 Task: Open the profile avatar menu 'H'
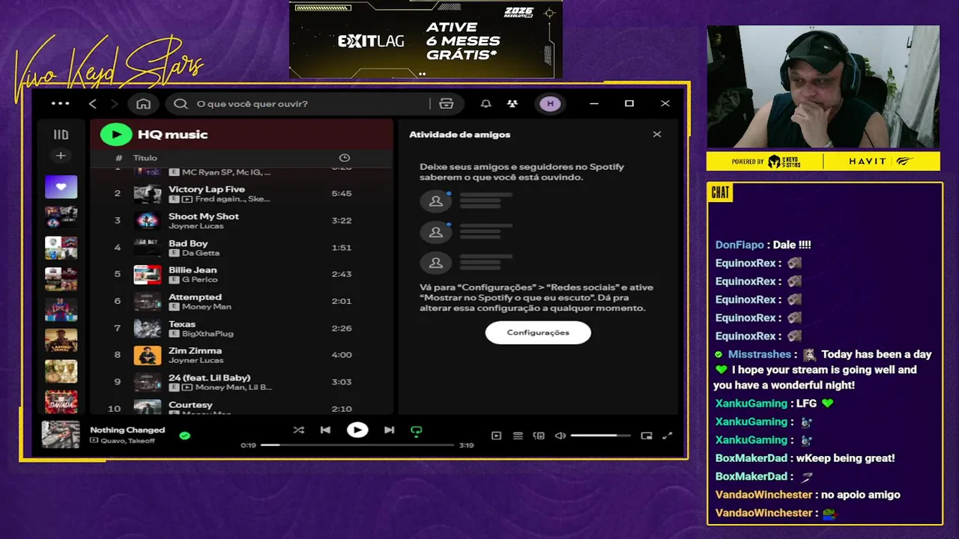tap(551, 103)
